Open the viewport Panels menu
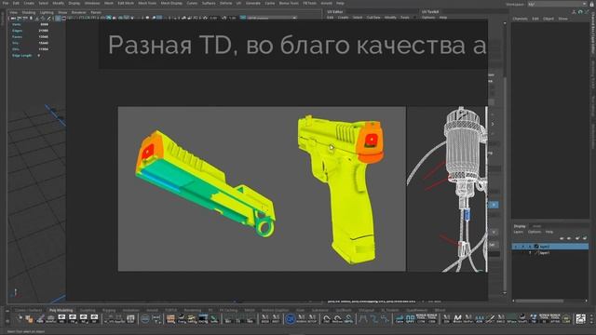Viewport: 596px width, 335px height. click(96, 12)
